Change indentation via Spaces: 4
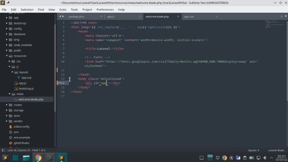 tap(253, 150)
